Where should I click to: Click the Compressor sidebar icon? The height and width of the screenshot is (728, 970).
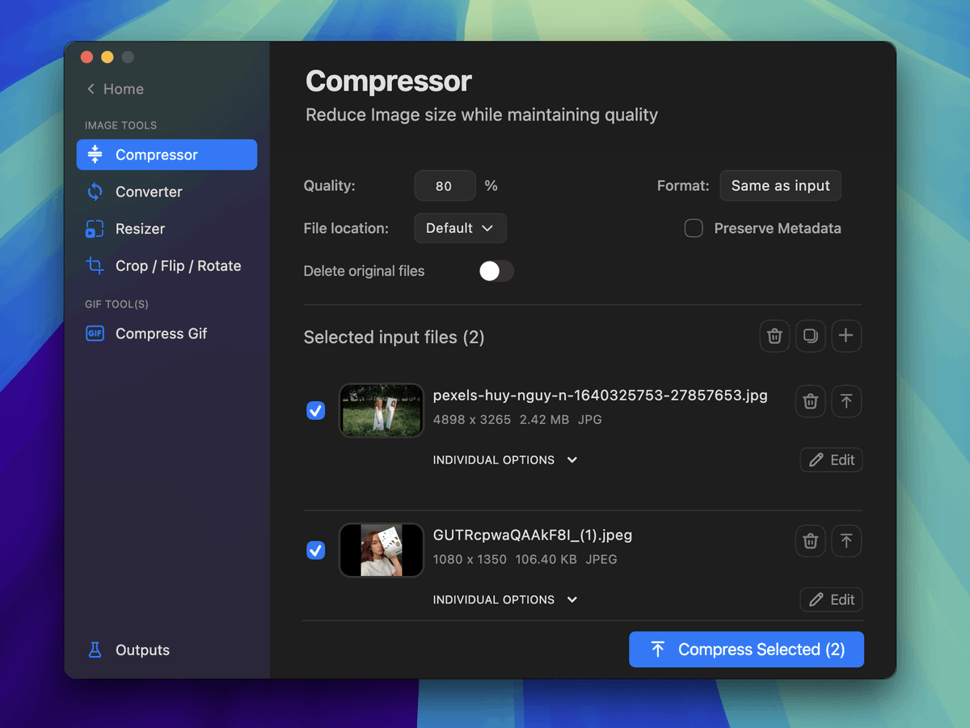[95, 154]
